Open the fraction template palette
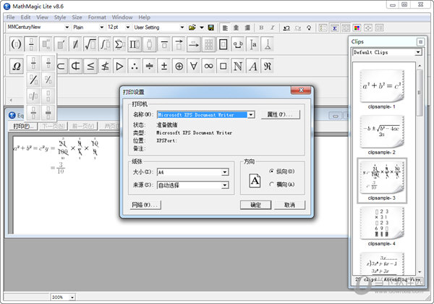 click(31, 44)
